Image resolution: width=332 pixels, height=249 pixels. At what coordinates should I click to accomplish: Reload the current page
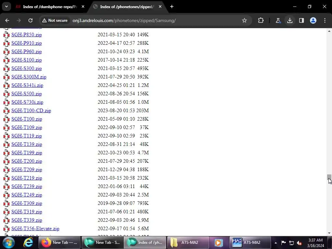pyautogui.click(x=30, y=20)
